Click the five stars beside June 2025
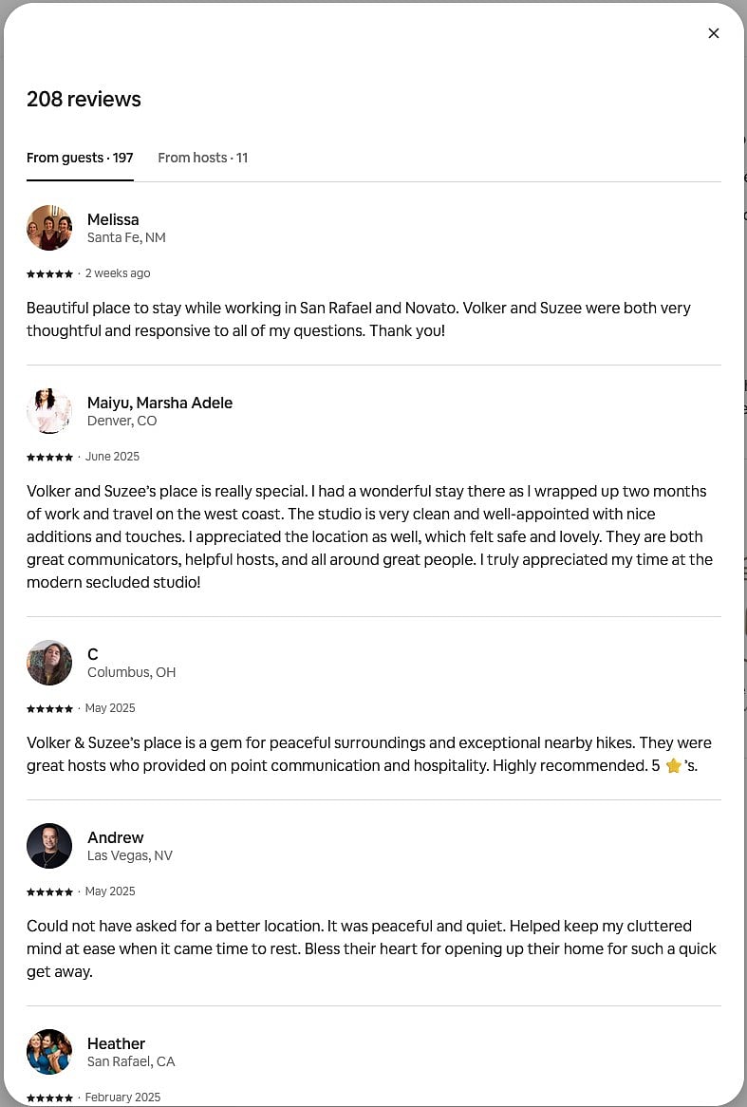Viewport: 747px width, 1107px height. coord(49,458)
